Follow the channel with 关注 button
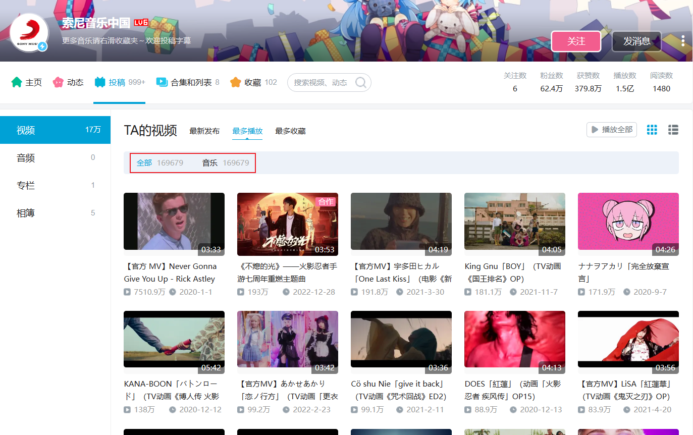693x435 pixels. click(x=576, y=41)
